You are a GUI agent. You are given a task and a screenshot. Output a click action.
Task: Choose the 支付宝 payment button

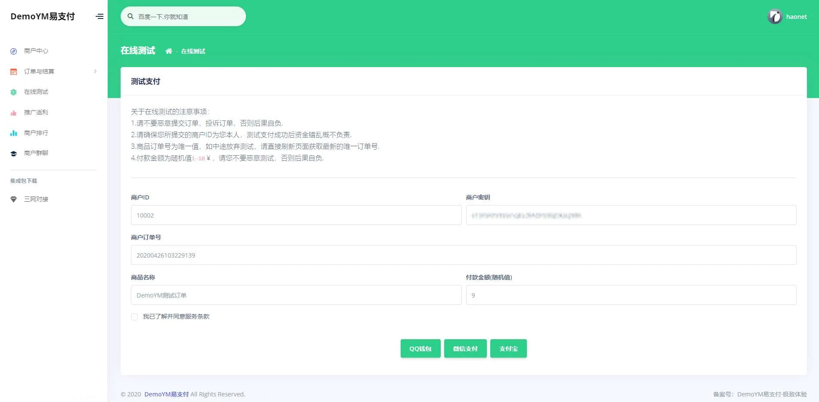(x=508, y=349)
